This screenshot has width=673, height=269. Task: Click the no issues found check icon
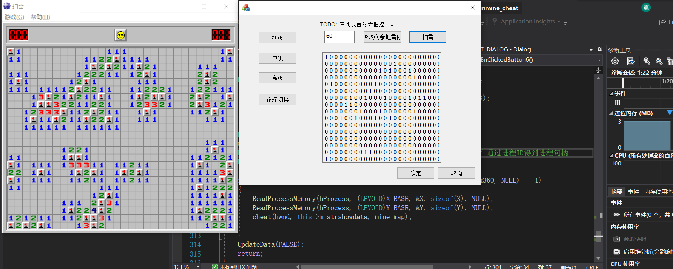(x=215, y=266)
